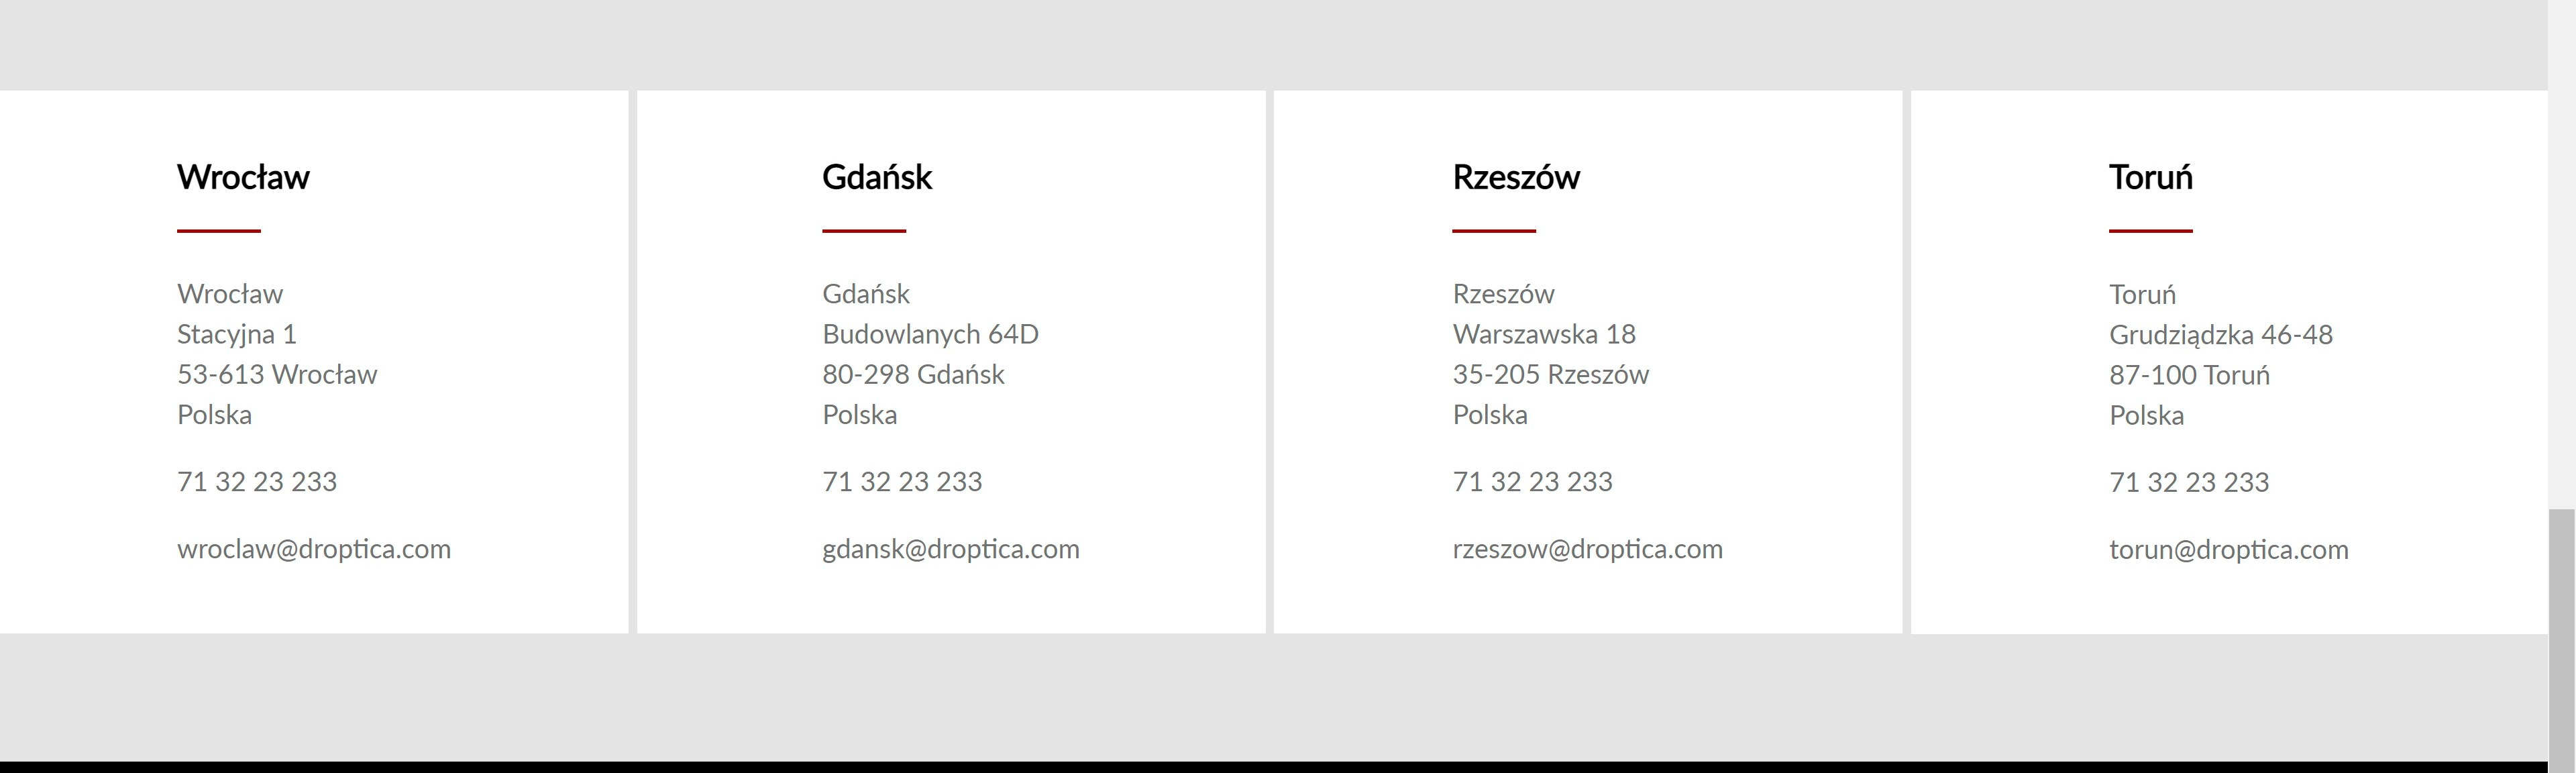Viewport: 2576px width, 773px height.
Task: Click Wrocław phone number 71 32 23 233
Action: tap(256, 482)
